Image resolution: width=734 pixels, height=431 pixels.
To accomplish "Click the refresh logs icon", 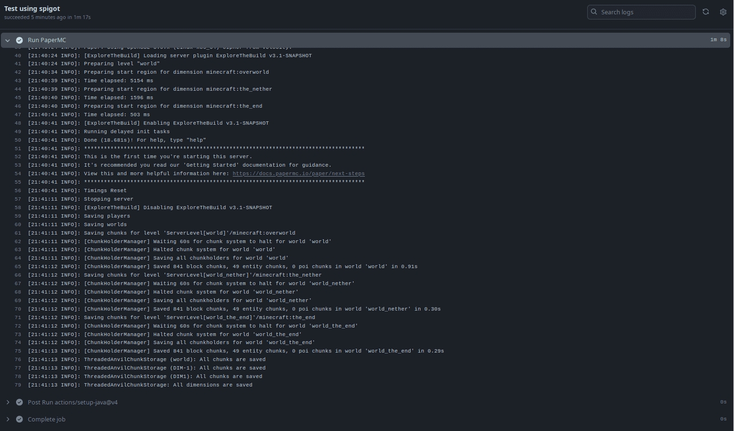I will 706,12.
